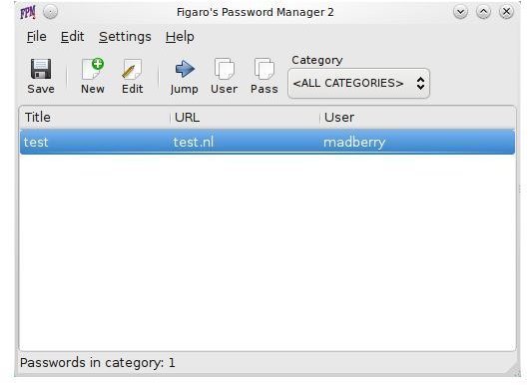Open the File menu
Screen dimensions: 528x385
36,36
